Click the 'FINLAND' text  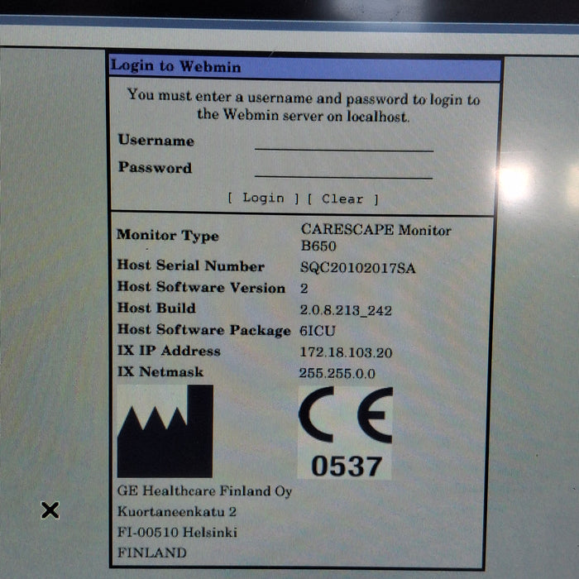click(151, 553)
